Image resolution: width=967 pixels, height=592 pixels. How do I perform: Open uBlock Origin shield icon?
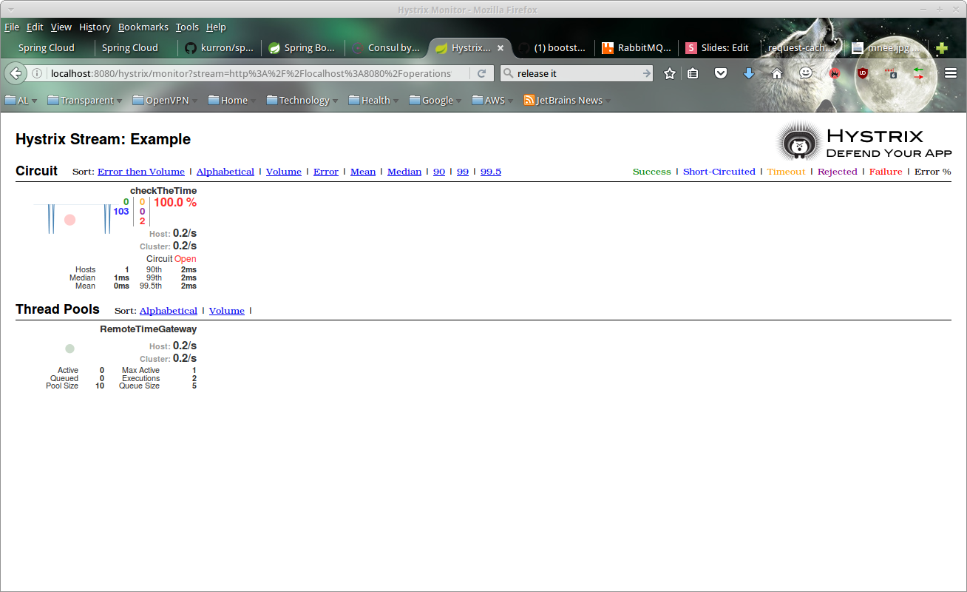click(x=862, y=73)
